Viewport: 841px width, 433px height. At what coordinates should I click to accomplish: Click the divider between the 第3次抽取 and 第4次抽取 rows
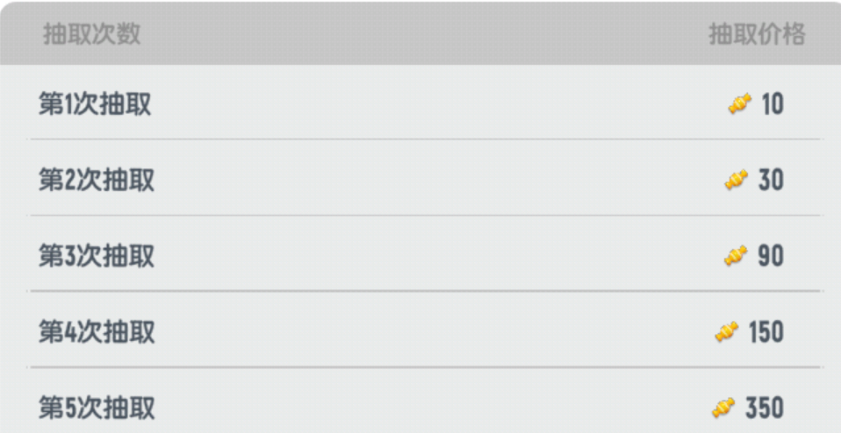(425, 291)
